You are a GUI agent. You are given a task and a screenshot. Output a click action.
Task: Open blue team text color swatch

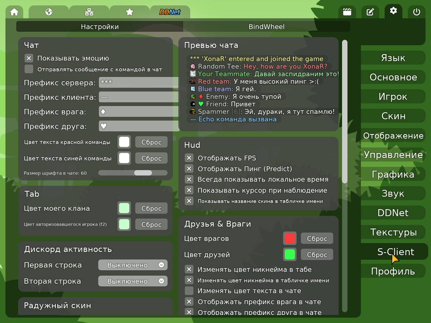pos(124,158)
